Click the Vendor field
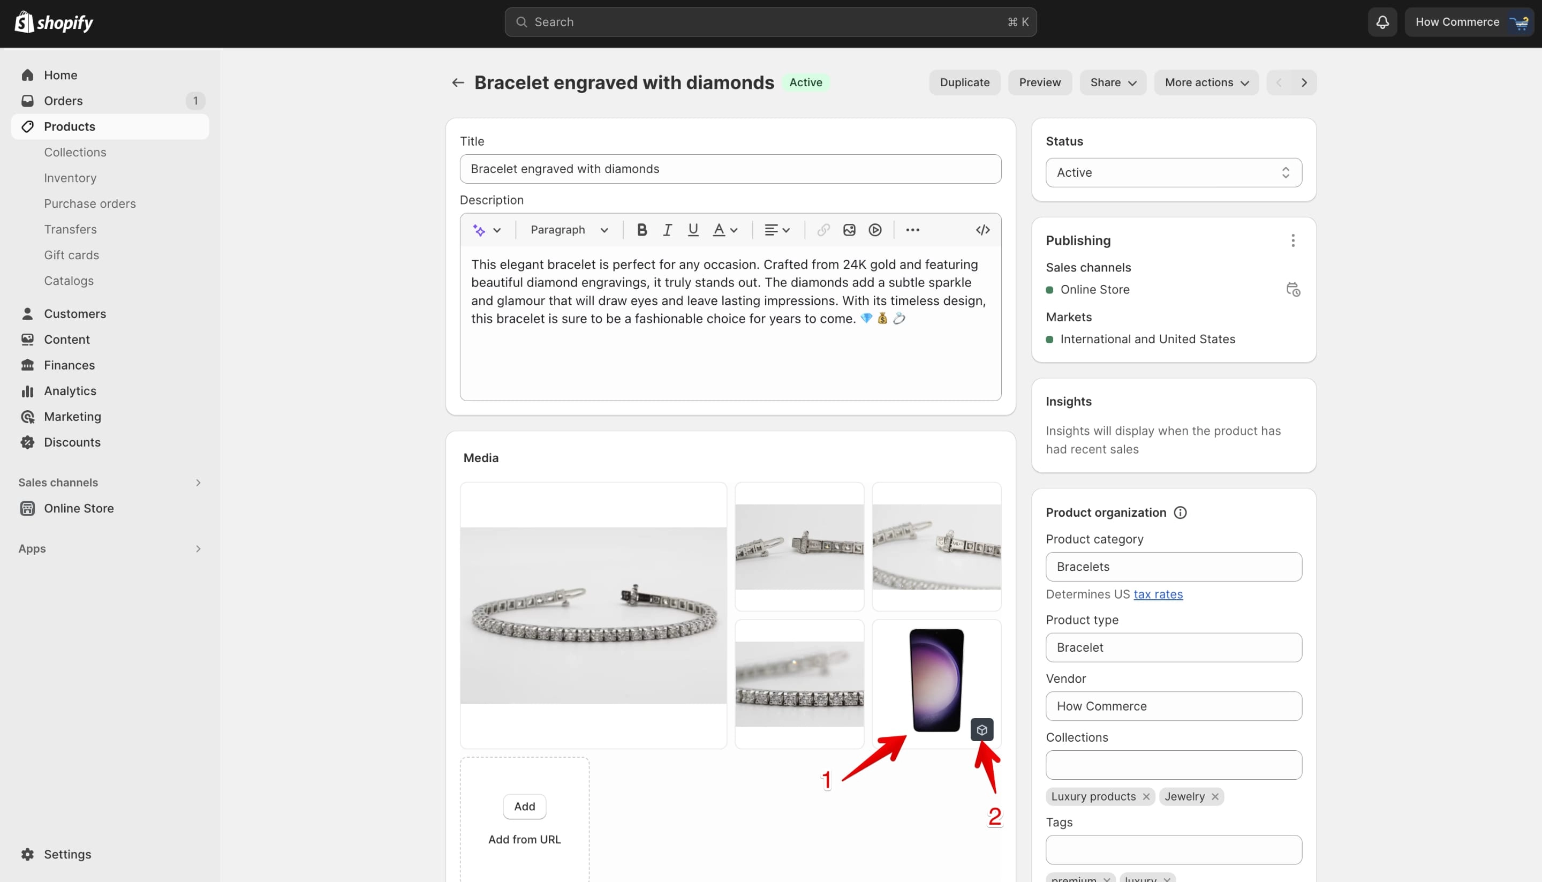1542x882 pixels. point(1173,706)
